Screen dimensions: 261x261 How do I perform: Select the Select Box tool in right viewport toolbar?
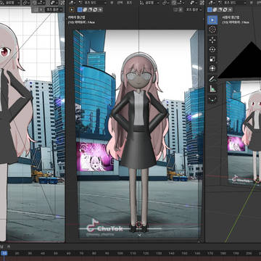click(212, 20)
